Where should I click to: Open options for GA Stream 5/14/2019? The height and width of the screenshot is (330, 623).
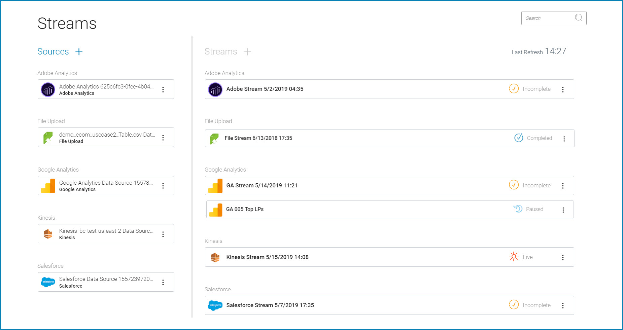[x=563, y=186]
